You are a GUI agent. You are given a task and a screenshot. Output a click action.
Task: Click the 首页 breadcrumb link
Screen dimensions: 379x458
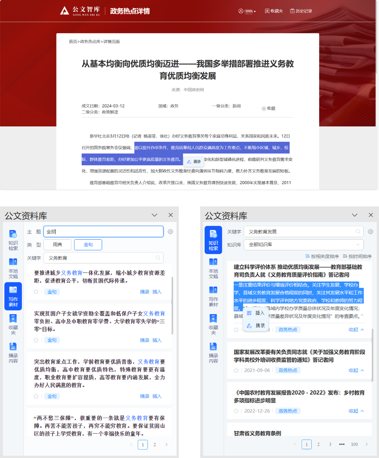pyautogui.click(x=73, y=42)
